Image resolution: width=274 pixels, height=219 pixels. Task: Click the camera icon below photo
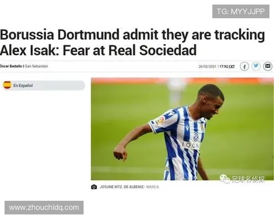(94, 187)
